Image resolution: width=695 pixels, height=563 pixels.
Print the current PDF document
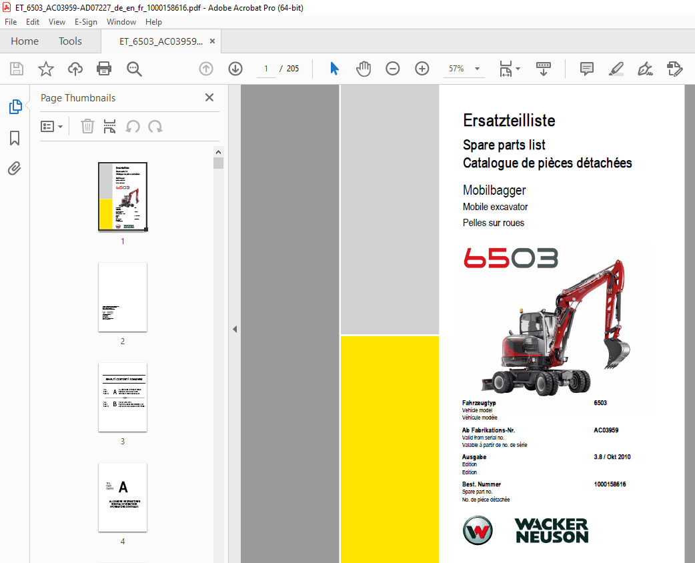click(x=104, y=68)
